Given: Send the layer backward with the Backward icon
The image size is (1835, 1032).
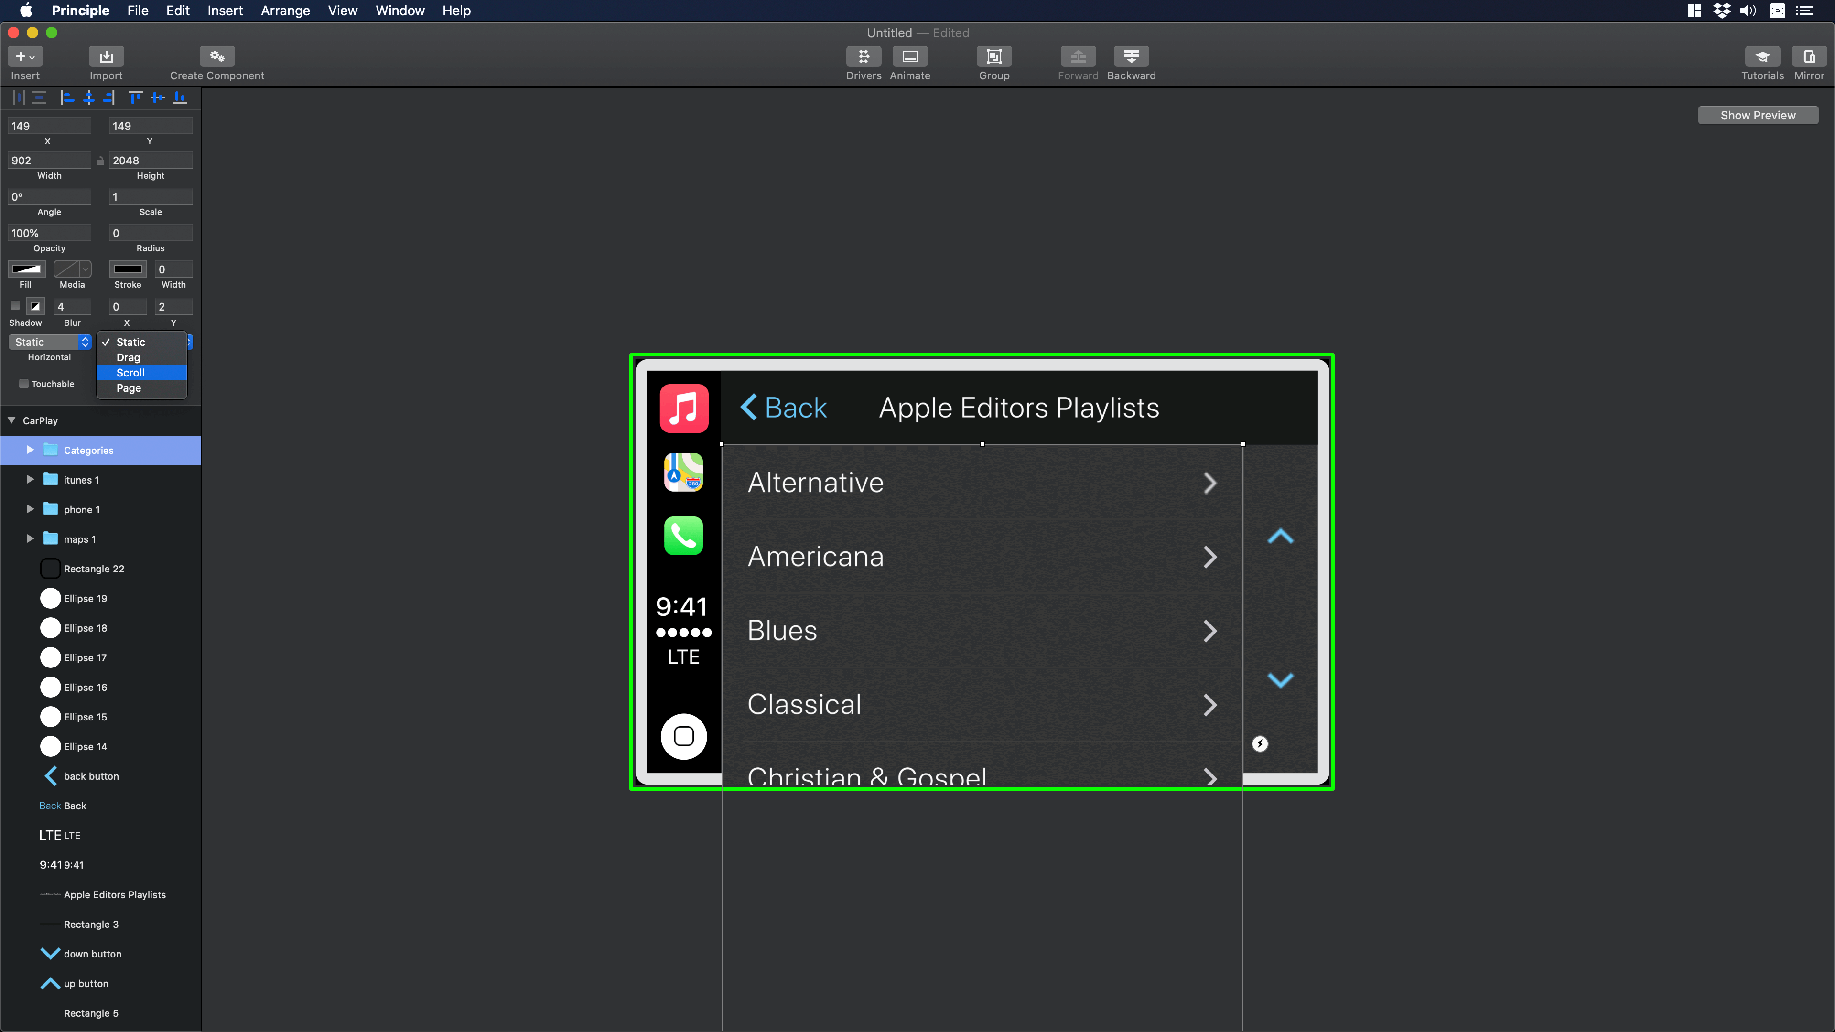Looking at the screenshot, I should click(1131, 63).
